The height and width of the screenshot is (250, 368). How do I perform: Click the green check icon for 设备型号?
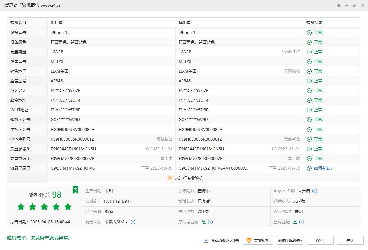coord(309,33)
